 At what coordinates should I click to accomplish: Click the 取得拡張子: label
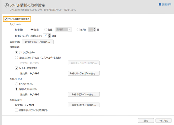16,100
